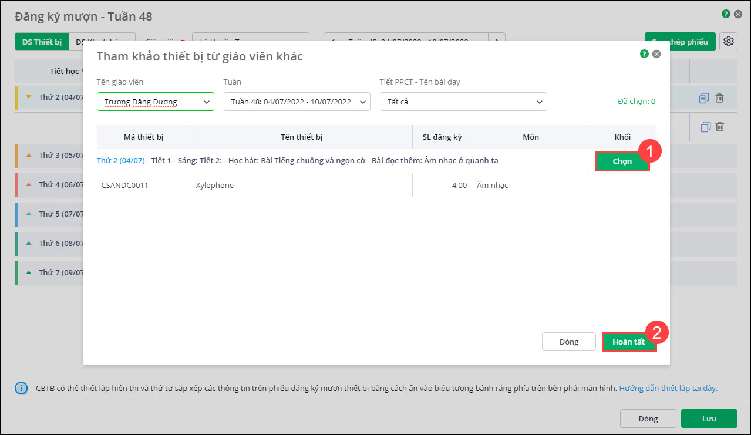751x435 pixels.
Task: Click the 'Đã chọn: 0' counter text
Action: [x=637, y=101]
